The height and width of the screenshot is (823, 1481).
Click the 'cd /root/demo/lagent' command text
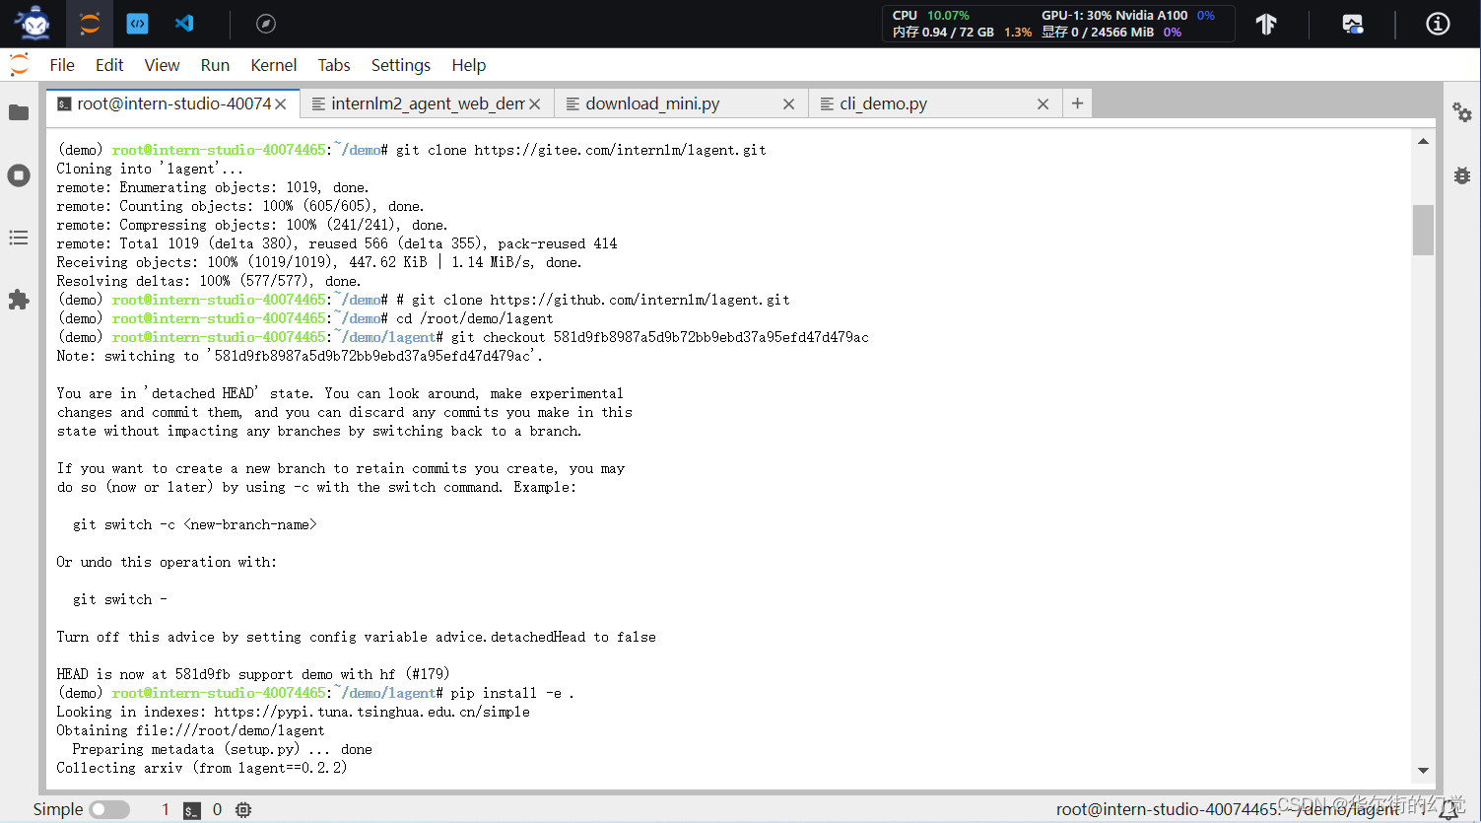point(474,318)
